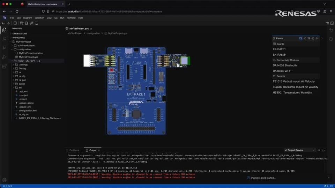Toggle the output scroll lock icon

click(323, 150)
